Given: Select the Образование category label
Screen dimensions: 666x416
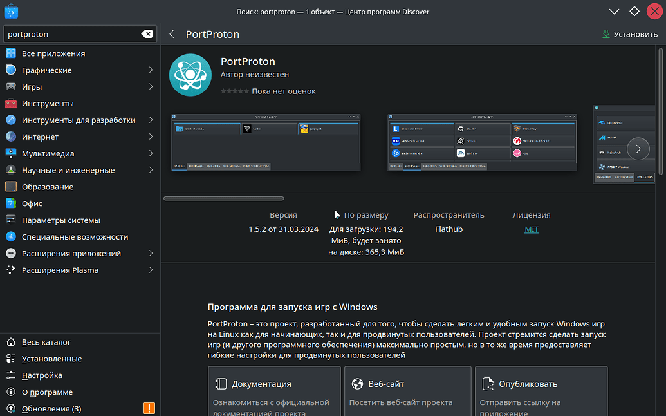Looking at the screenshot, I should [48, 187].
